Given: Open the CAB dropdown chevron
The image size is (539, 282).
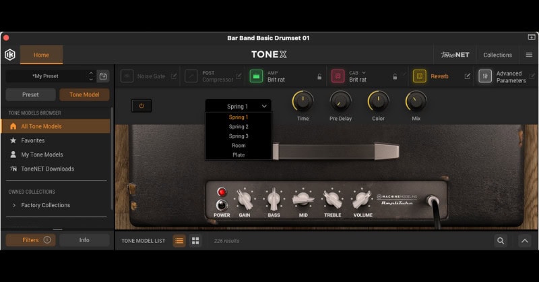Looking at the screenshot, I should point(364,73).
